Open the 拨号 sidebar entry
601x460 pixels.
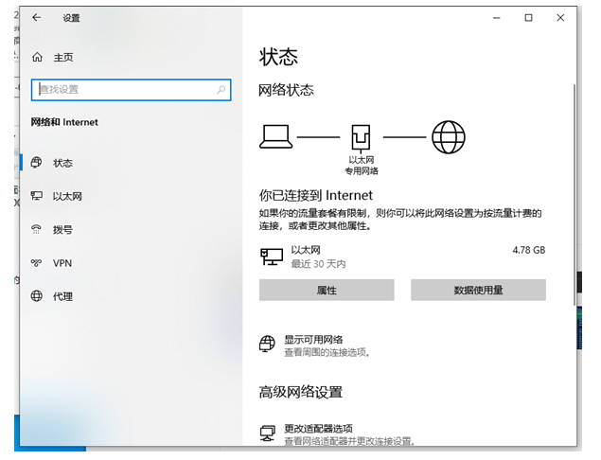coord(132,229)
